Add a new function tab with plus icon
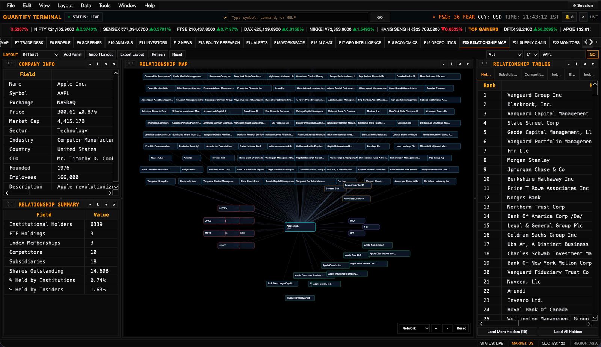The image size is (601, 347). pos(597,42)
